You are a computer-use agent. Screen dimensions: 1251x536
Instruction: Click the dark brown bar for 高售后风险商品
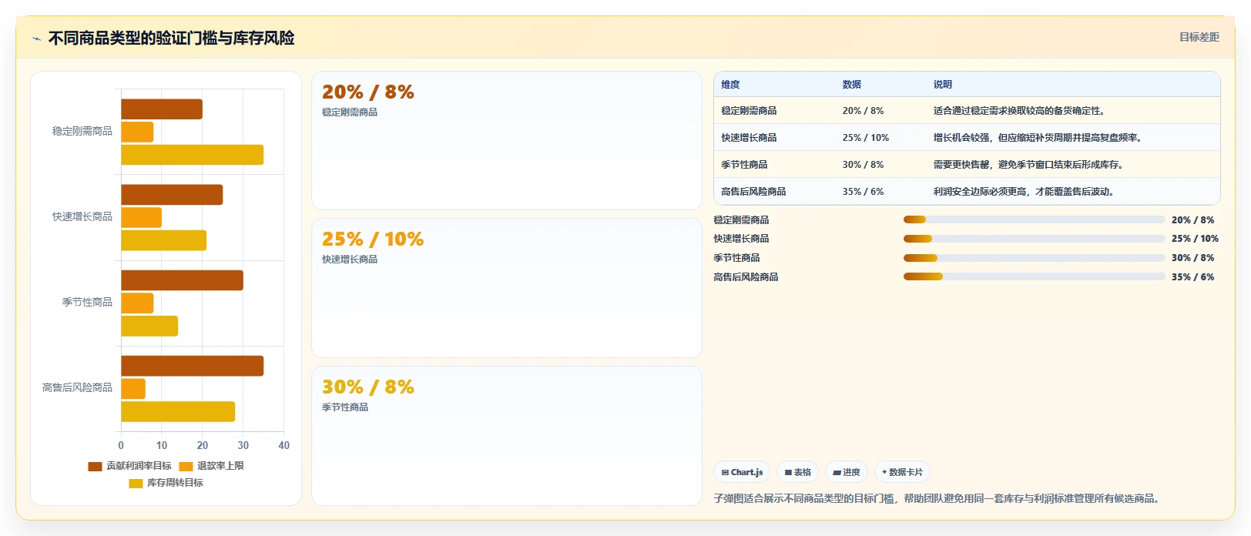point(192,366)
